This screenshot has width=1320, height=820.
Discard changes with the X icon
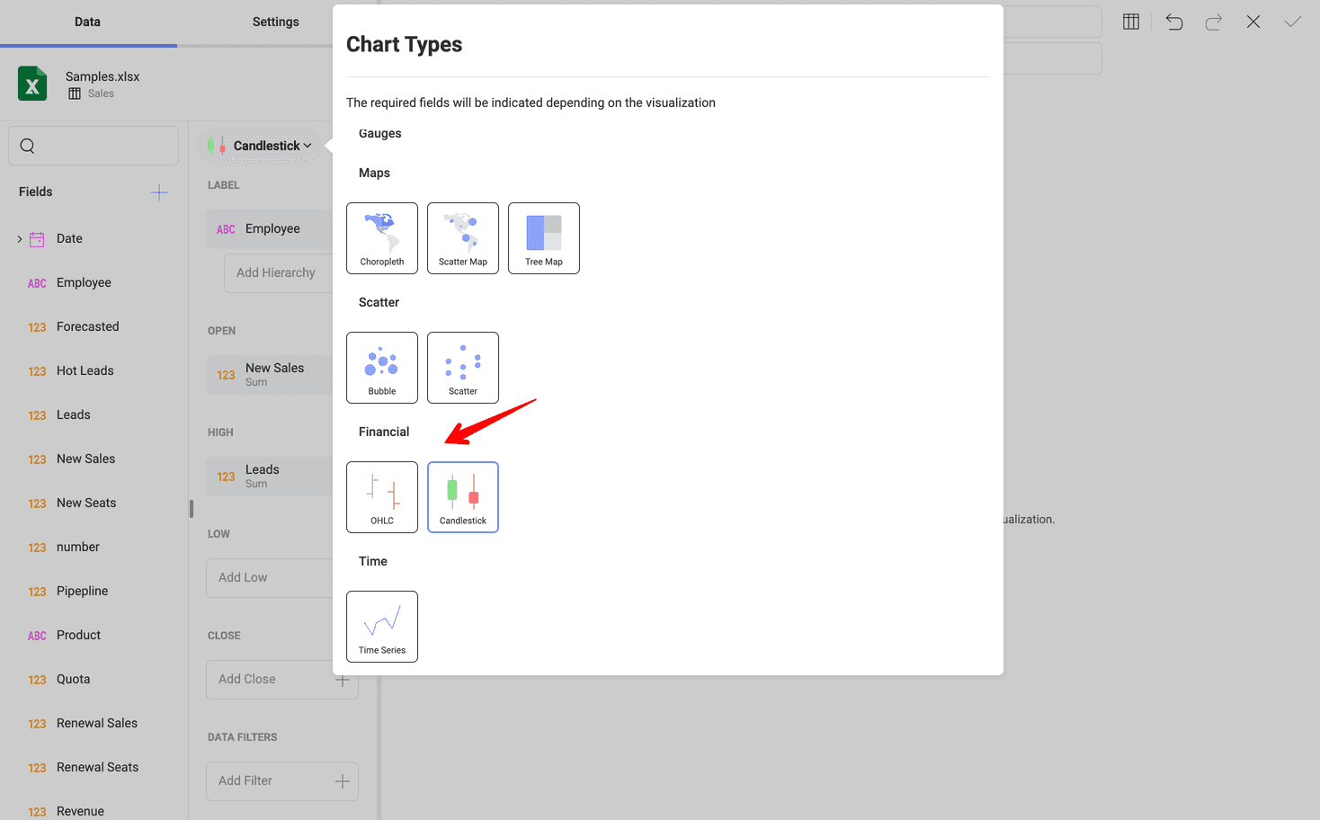pyautogui.click(x=1253, y=22)
